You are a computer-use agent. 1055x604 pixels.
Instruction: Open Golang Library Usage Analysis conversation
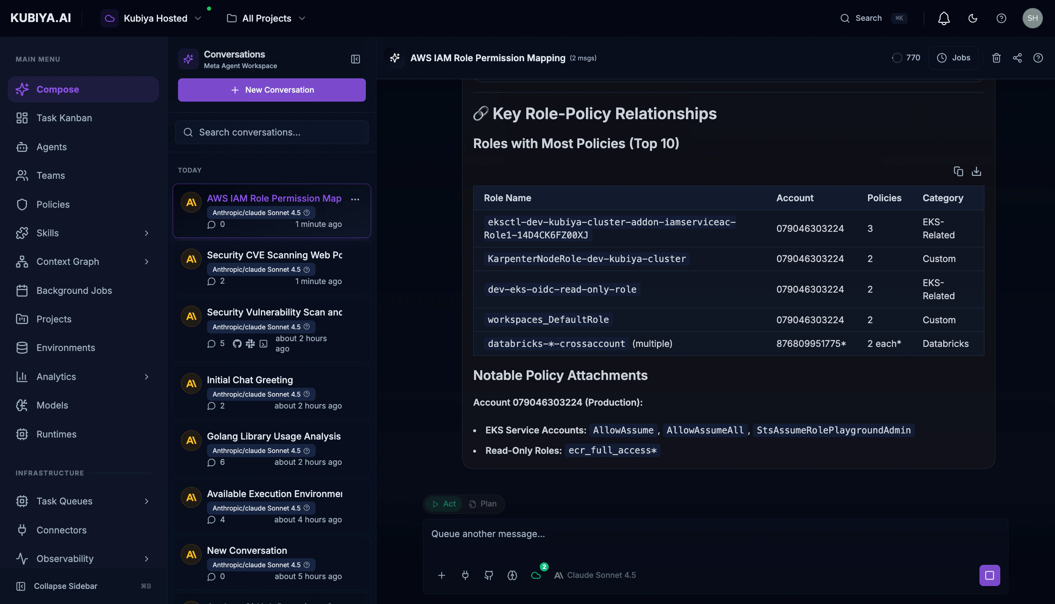(x=272, y=449)
